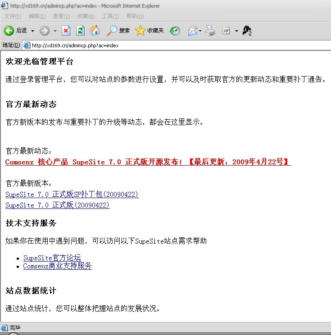
Task: Click the 官方最新版本: label
Action: pos(28,183)
